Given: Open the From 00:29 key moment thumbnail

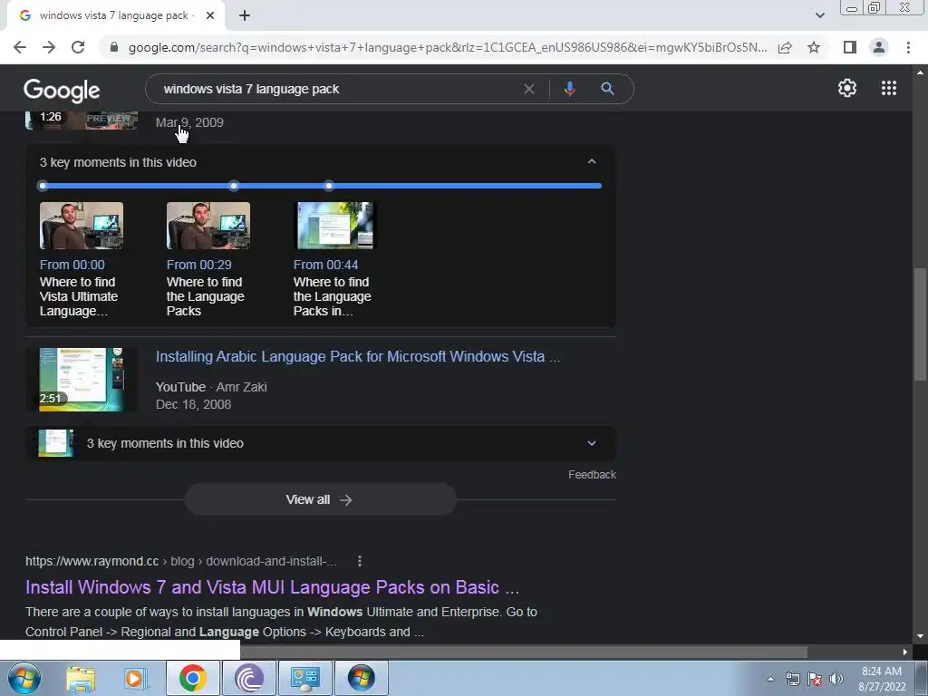Looking at the screenshot, I should (208, 226).
